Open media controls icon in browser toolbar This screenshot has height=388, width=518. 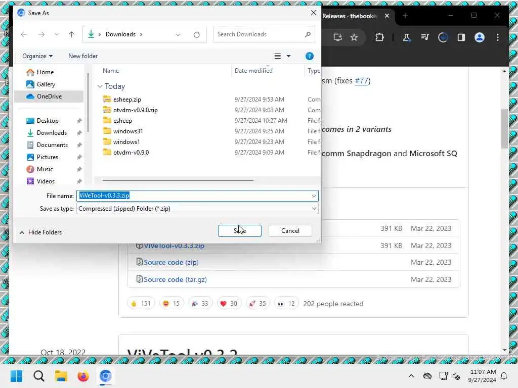pos(425,37)
